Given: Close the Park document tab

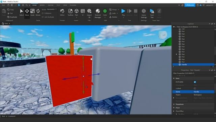Looking at the screenshot, I should [9, 23].
